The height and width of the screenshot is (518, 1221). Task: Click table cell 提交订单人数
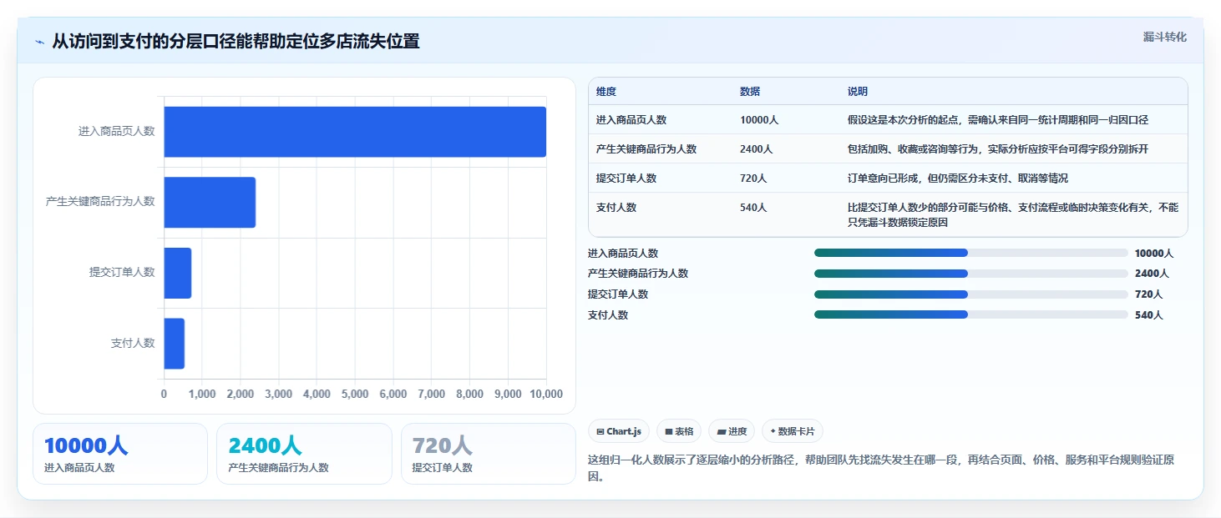point(626,179)
